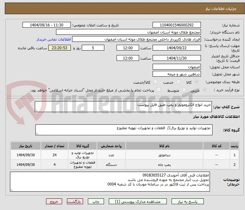Open مشاهده مدارک پیوستی (1) button
Image resolution: width=245 pixels, height=210 pixels.
click(x=138, y=201)
